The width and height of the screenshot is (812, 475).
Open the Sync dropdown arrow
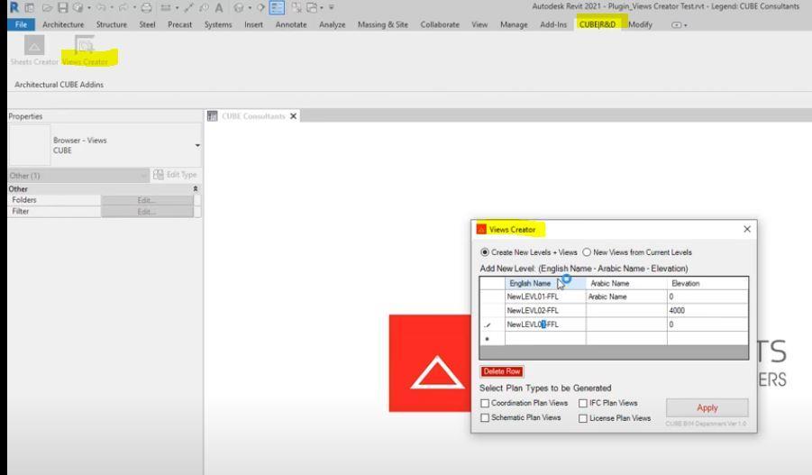pos(89,8)
